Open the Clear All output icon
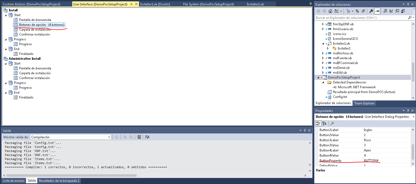 [x=139, y=137]
